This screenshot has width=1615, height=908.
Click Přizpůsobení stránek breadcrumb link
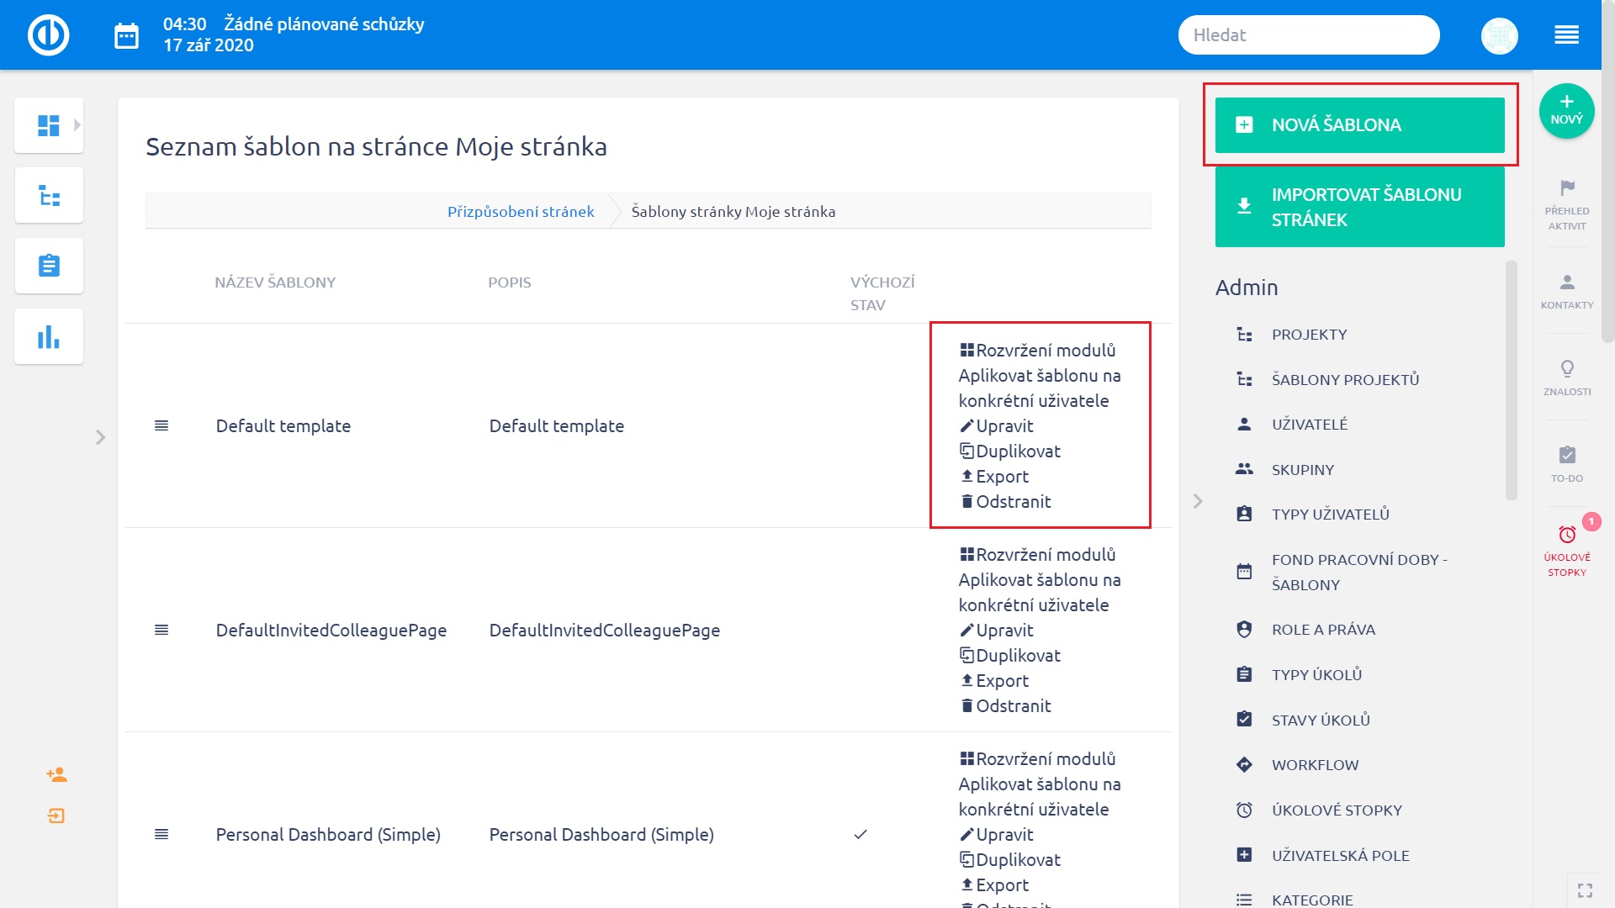point(520,212)
